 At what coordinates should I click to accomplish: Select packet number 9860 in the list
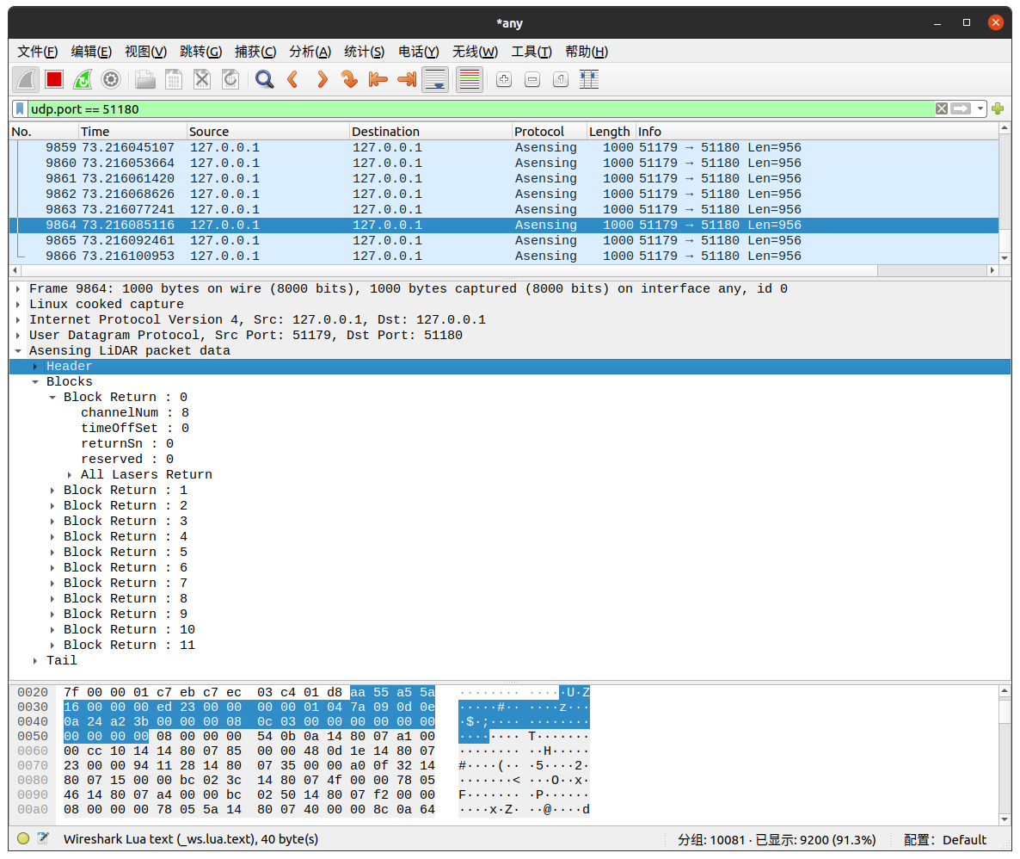(258, 163)
